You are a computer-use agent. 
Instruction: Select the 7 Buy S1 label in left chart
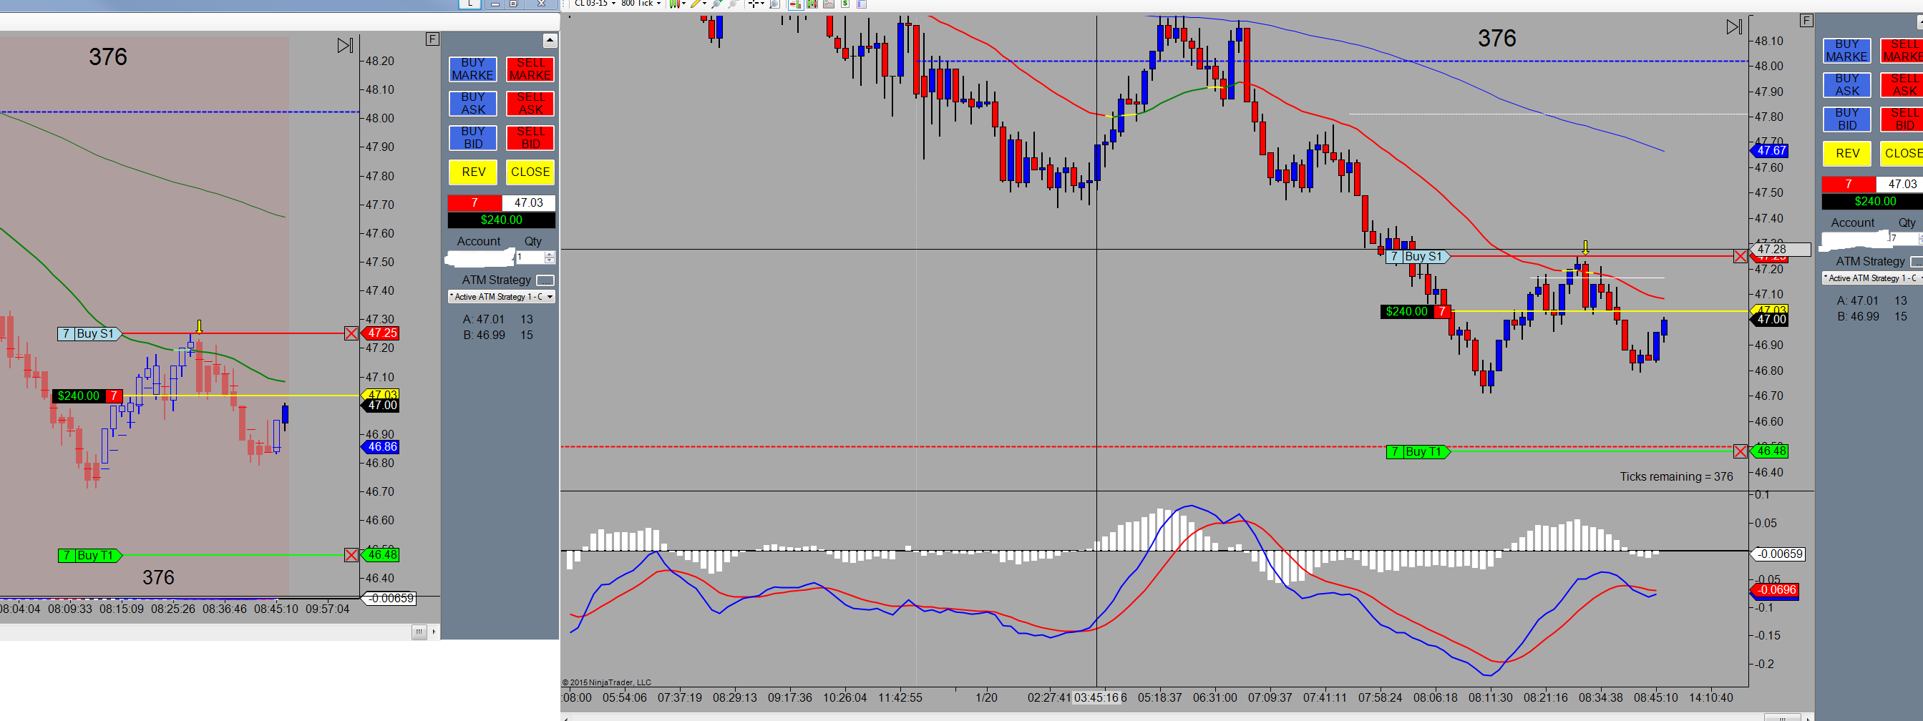pyautogui.click(x=89, y=333)
